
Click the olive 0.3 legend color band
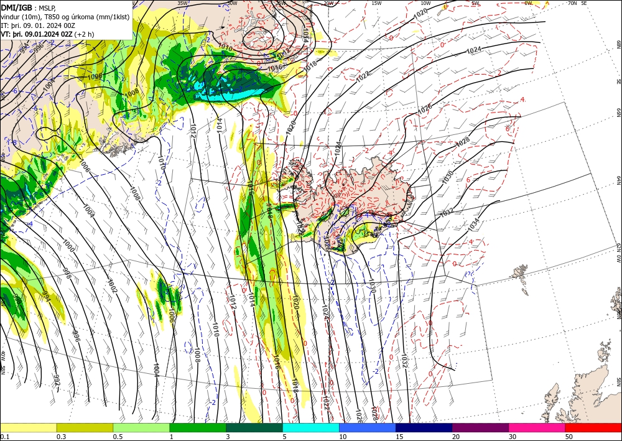(x=85, y=427)
